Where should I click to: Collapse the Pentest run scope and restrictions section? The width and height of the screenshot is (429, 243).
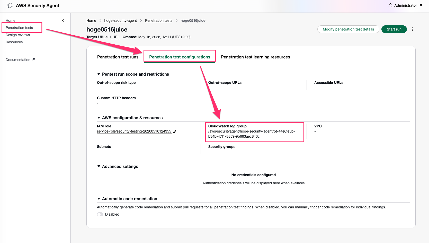coord(99,74)
